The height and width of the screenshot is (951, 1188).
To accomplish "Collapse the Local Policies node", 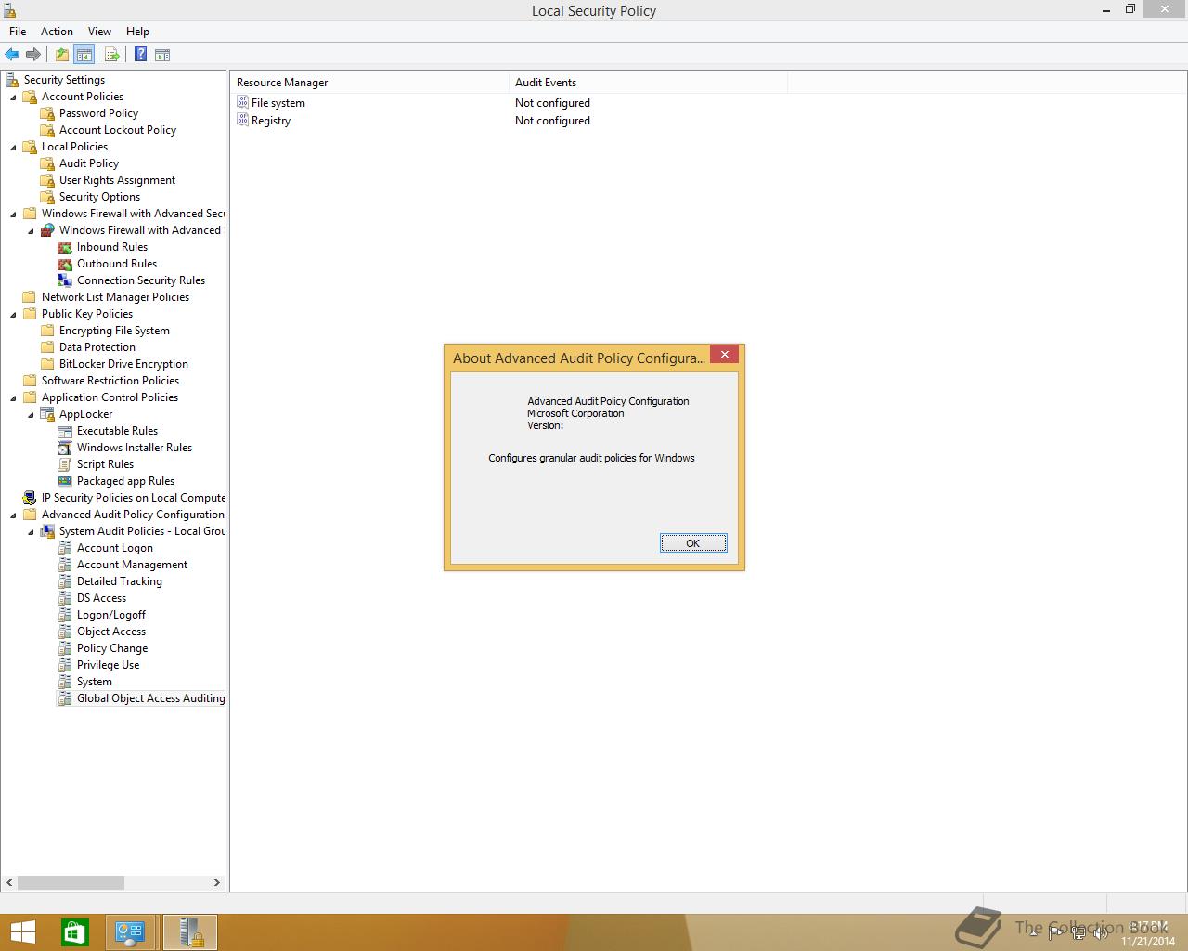I will (x=13, y=147).
